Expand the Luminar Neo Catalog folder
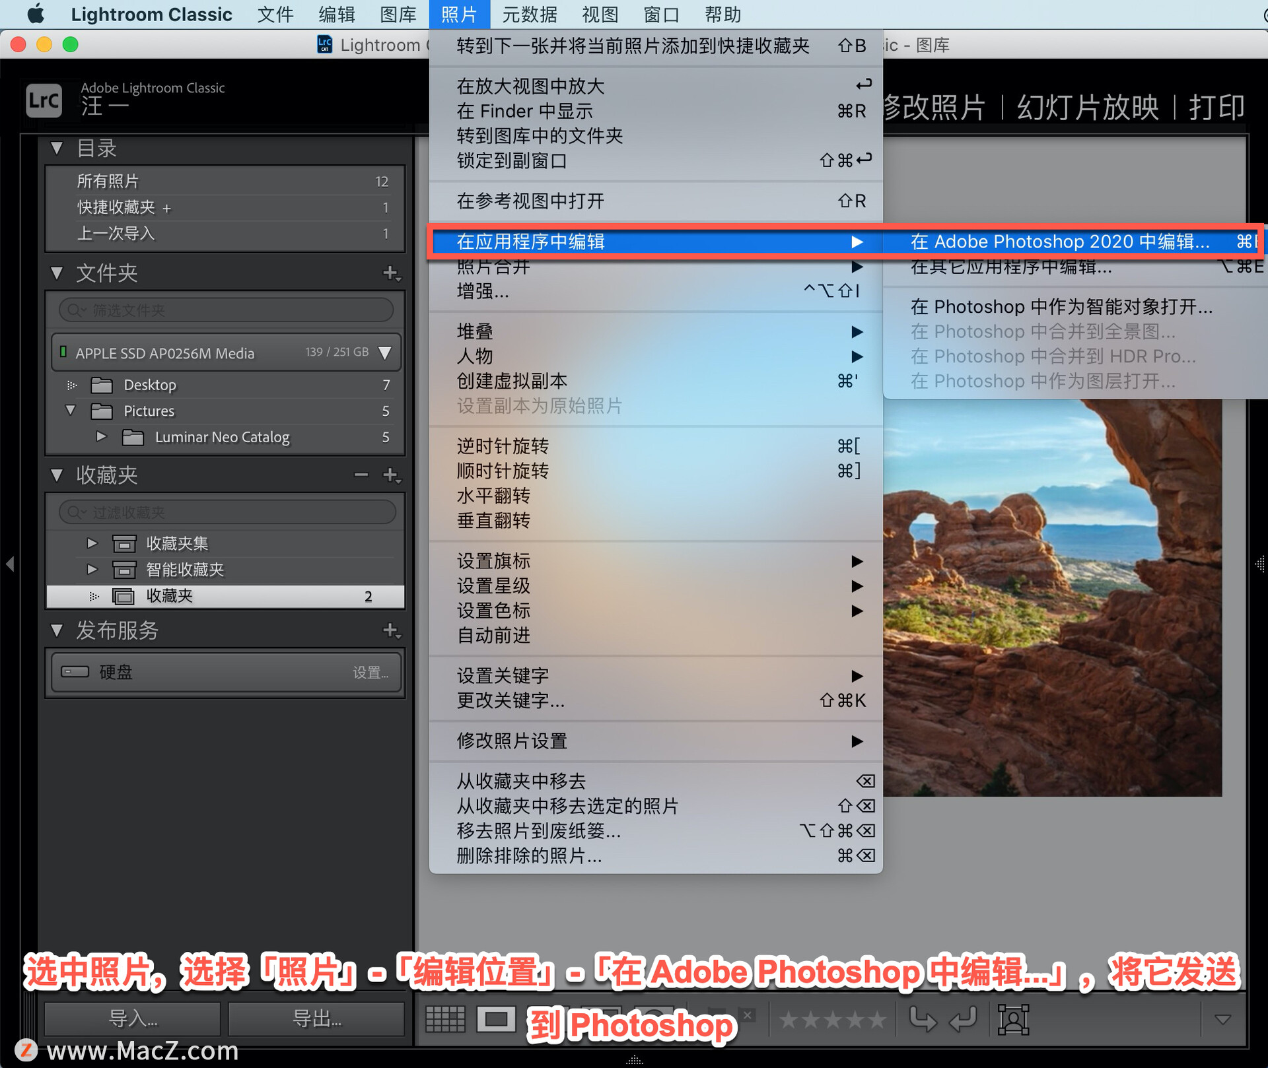This screenshot has height=1068, width=1268. pyautogui.click(x=101, y=436)
